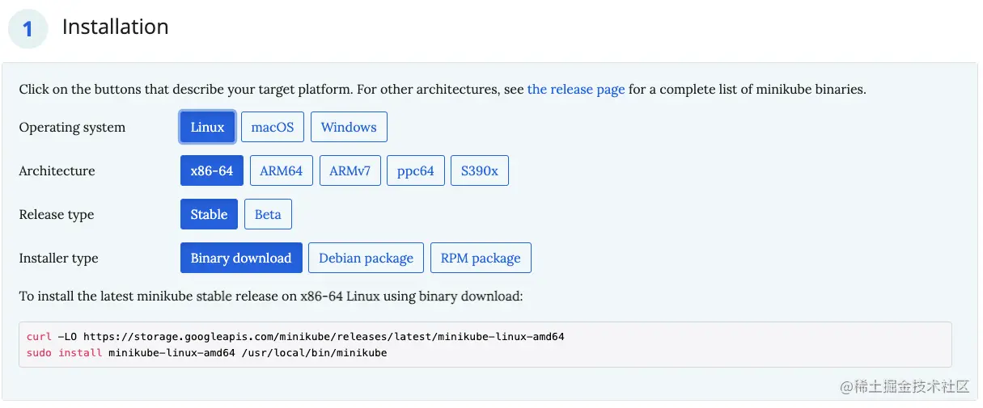Set release type to Stable
This screenshot has width=983, height=408.
(209, 214)
